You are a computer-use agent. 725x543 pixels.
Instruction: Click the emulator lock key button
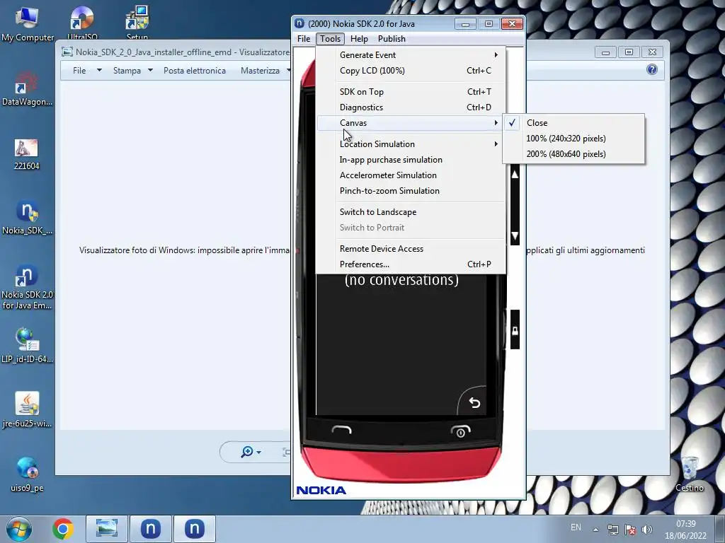pos(515,329)
